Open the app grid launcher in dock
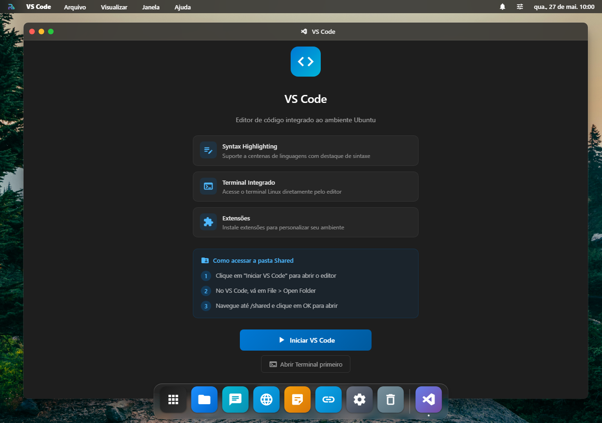Image resolution: width=602 pixels, height=423 pixels. click(173, 399)
